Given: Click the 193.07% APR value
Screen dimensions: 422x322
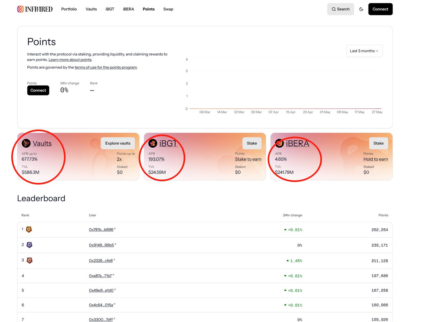Looking at the screenshot, I should pyautogui.click(x=156, y=159).
